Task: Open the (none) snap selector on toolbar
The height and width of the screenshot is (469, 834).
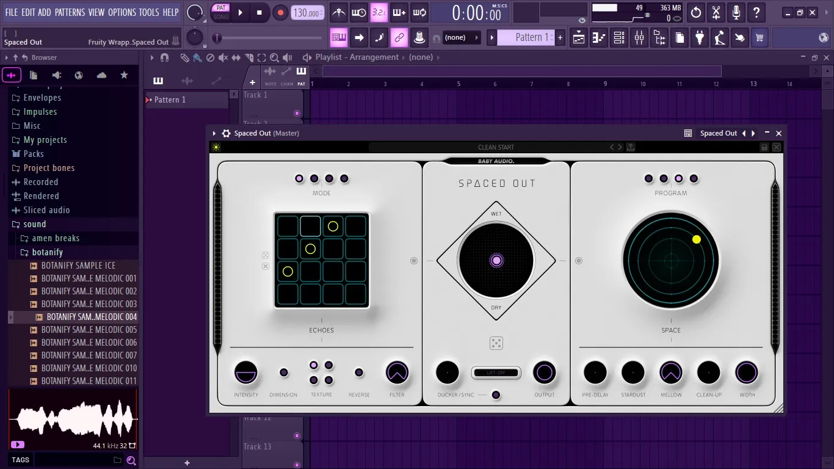Action: 462,37
